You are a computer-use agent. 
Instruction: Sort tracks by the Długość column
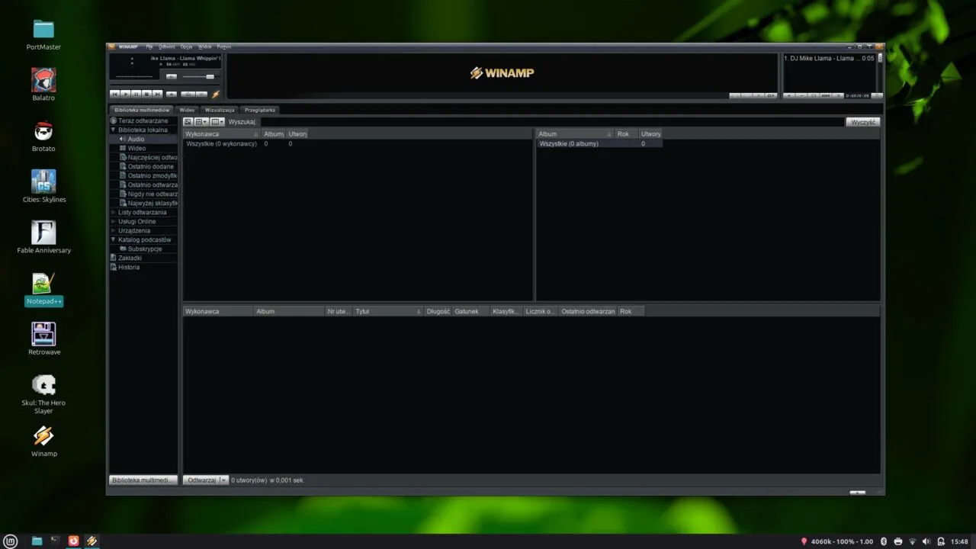438,311
